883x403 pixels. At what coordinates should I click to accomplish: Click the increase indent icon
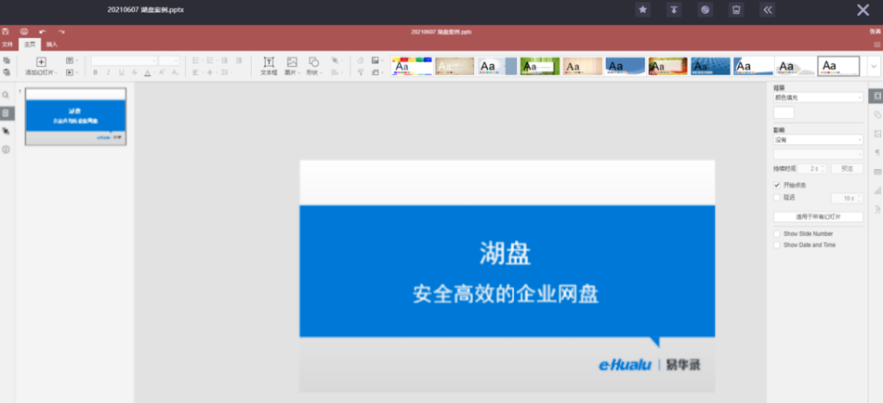(239, 60)
